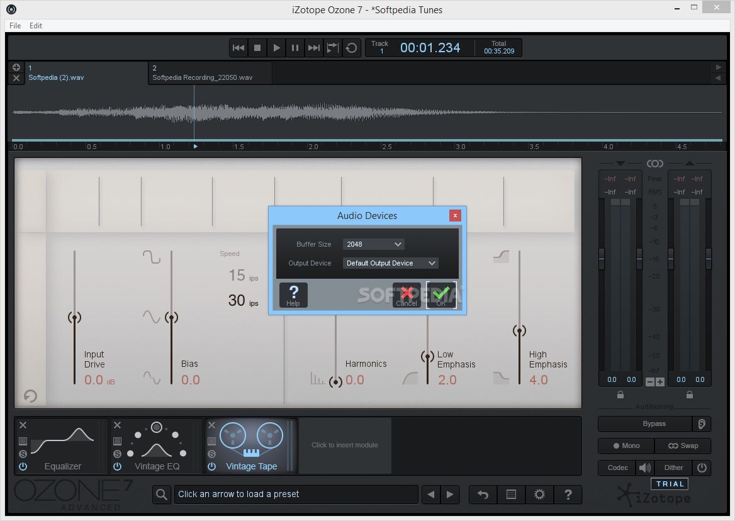This screenshot has height=521, width=735.
Task: Select 30 ips tape speed
Action: click(x=244, y=300)
